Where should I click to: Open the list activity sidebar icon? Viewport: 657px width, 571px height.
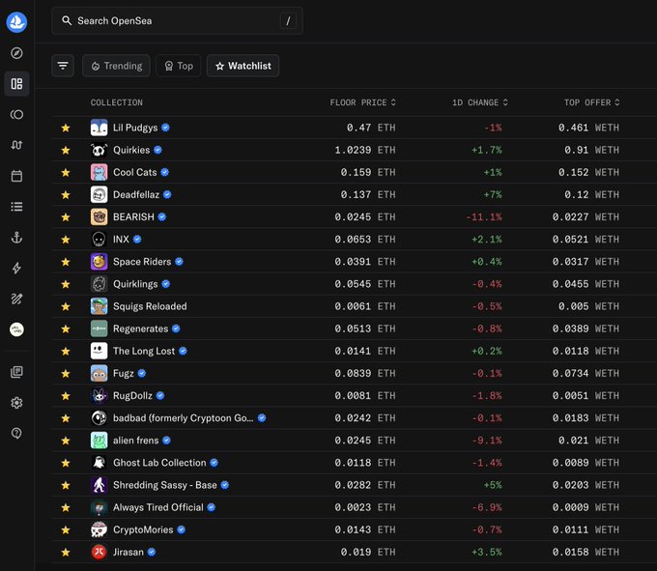pyautogui.click(x=16, y=207)
